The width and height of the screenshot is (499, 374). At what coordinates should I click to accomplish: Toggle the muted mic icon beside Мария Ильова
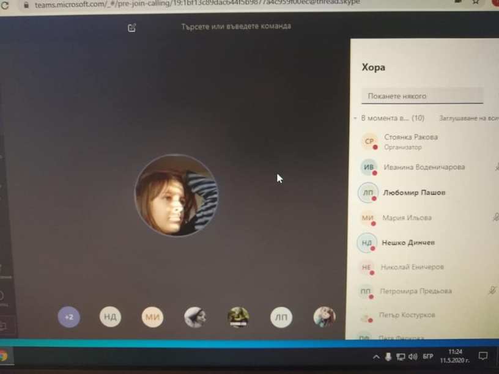tap(495, 217)
